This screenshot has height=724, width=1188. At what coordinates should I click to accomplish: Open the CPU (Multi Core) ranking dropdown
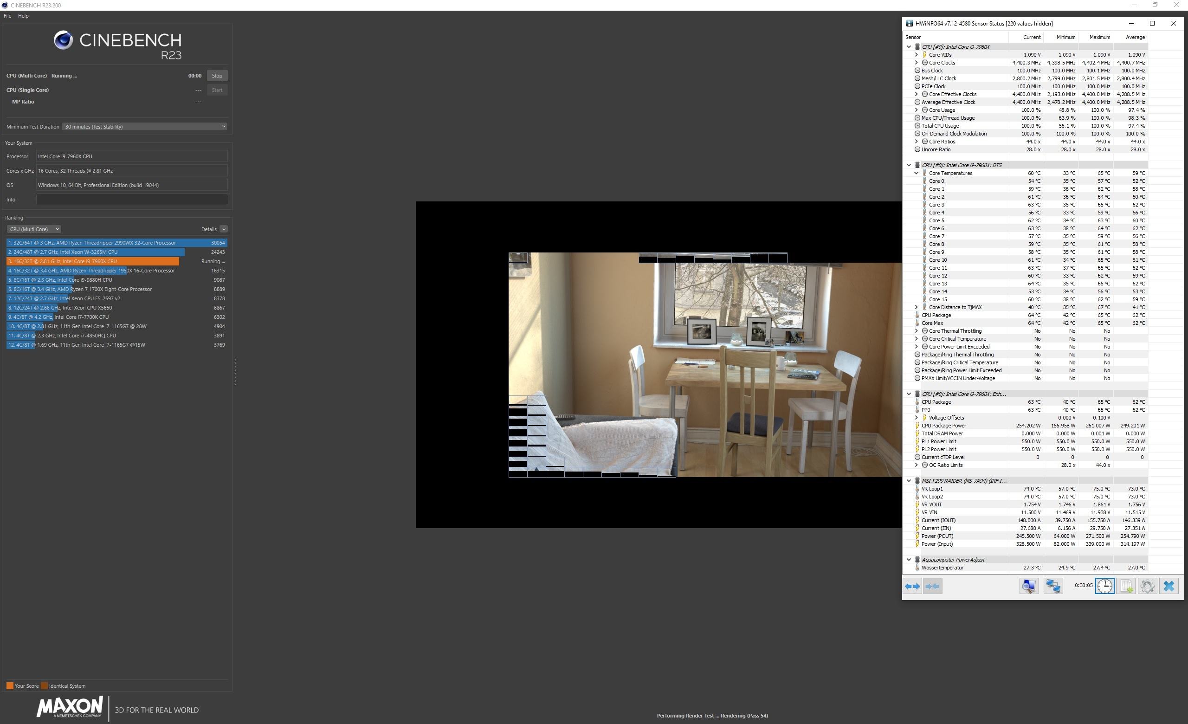point(34,229)
